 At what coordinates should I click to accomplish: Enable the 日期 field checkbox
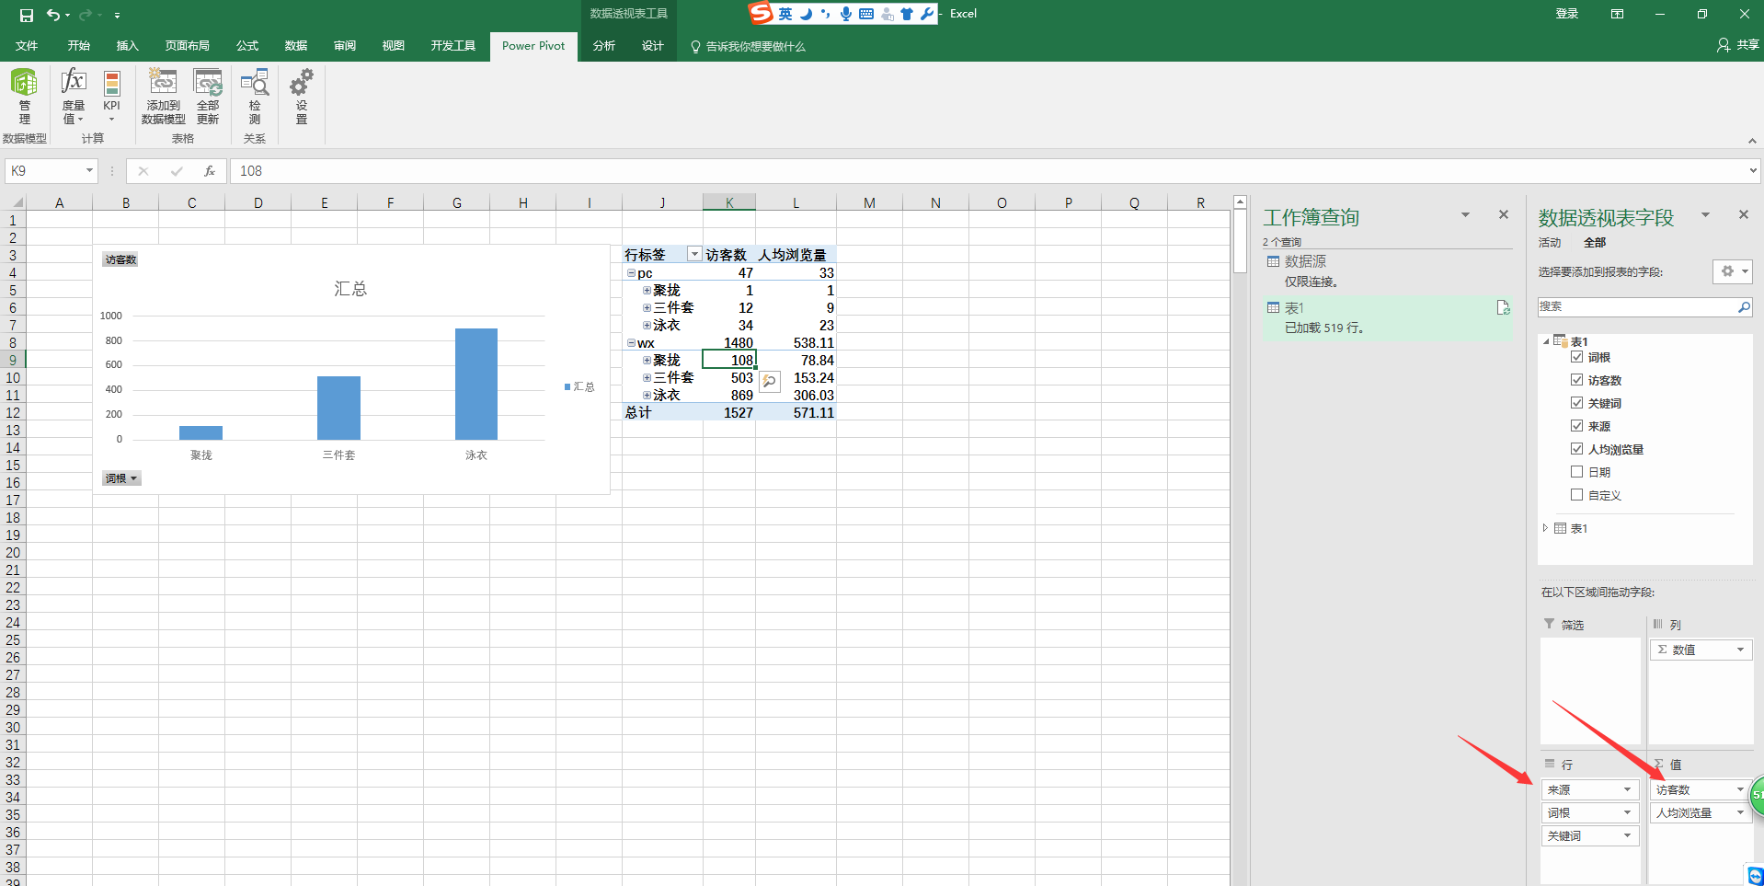(x=1576, y=472)
